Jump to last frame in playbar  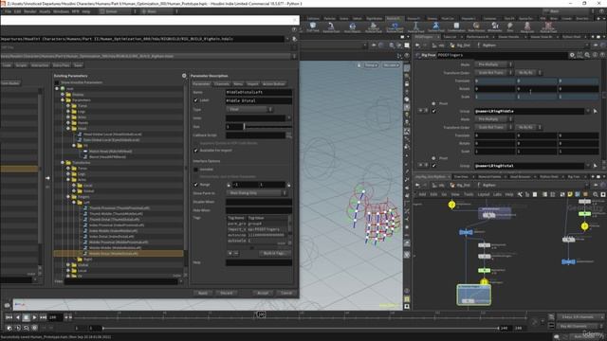point(43,317)
